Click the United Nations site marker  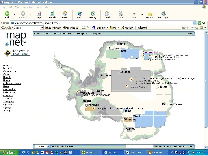tap(127, 86)
